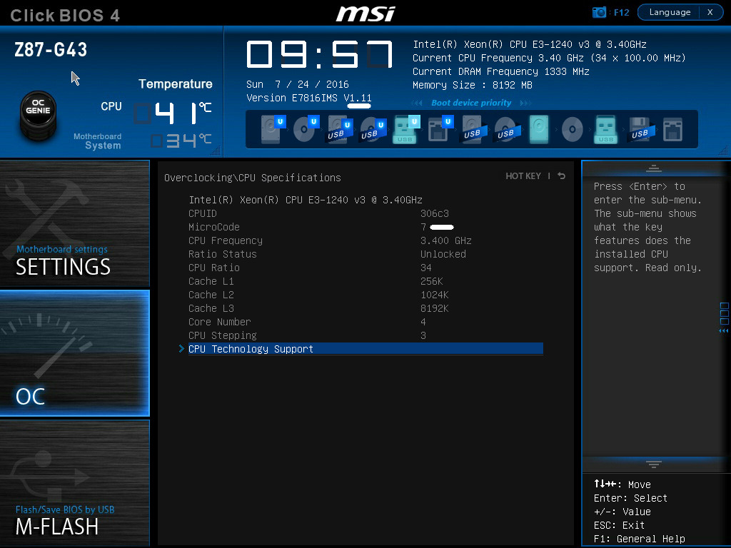Expand the CPU Technology Support sub-menu
Screen dimensions: 731x548
(x=365, y=349)
